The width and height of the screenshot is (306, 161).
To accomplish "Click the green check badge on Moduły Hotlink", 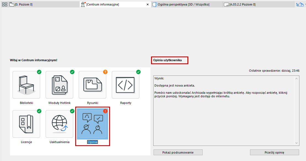I will tap(72, 72).
